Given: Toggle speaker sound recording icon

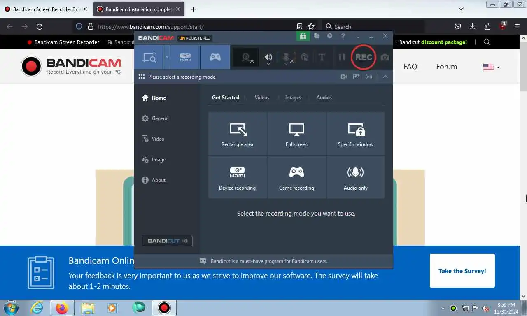Looking at the screenshot, I should 268,58.
